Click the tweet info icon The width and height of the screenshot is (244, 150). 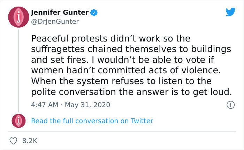pos(230,104)
